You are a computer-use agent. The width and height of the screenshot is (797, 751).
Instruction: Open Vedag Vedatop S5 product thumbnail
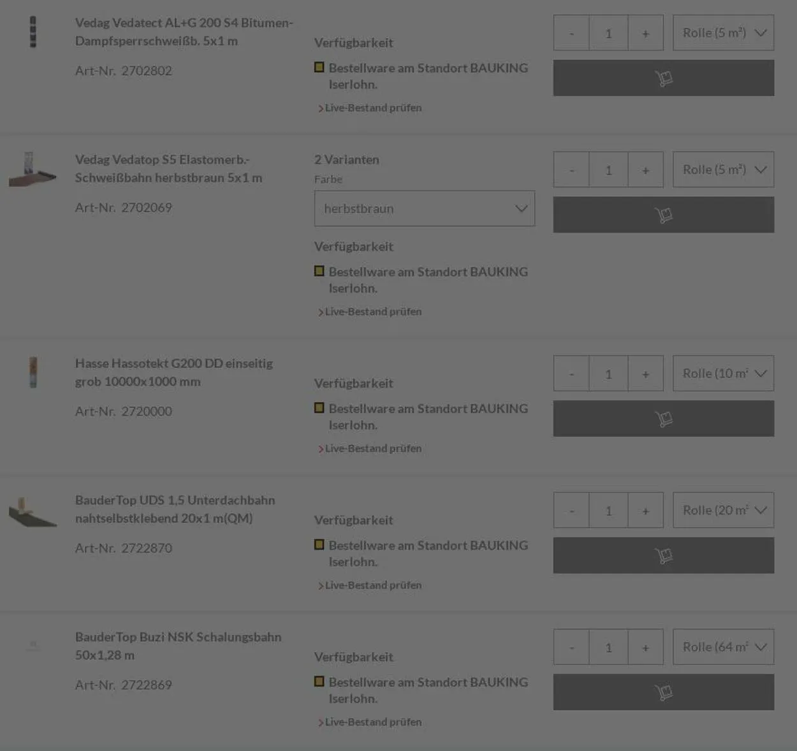33,169
